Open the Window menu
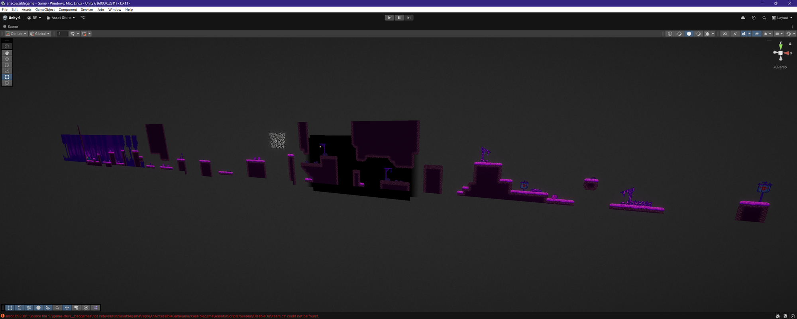The image size is (797, 319). [x=115, y=10]
